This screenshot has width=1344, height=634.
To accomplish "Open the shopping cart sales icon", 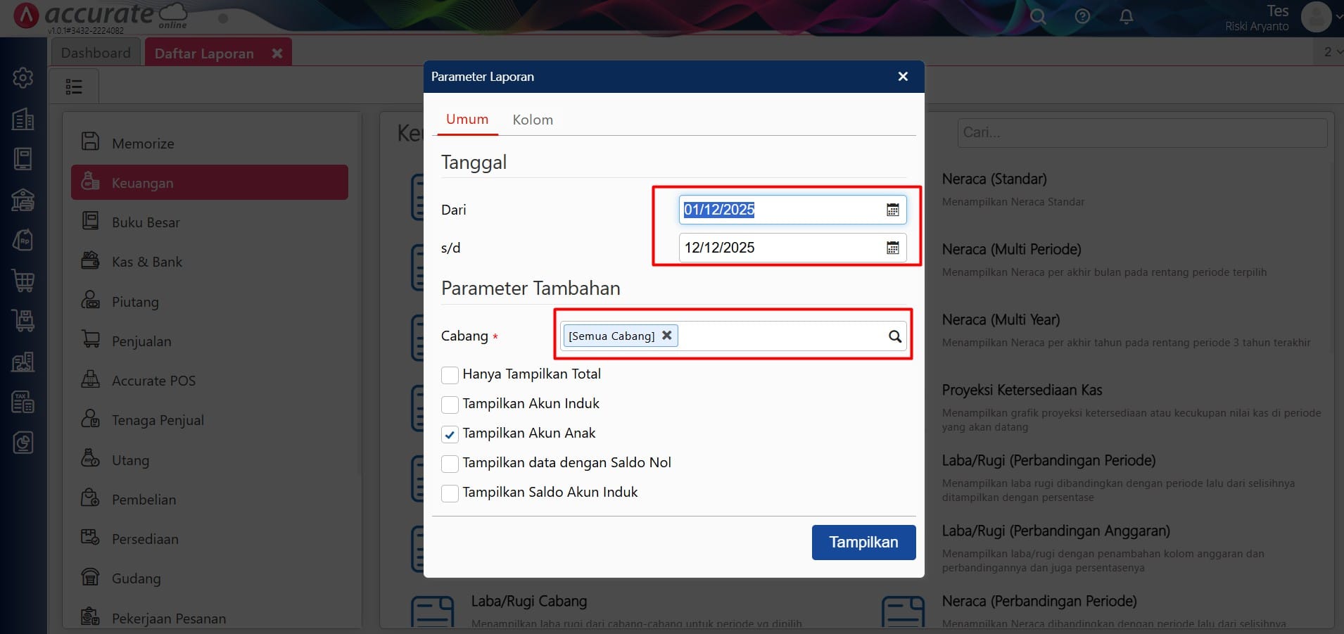I will (23, 281).
